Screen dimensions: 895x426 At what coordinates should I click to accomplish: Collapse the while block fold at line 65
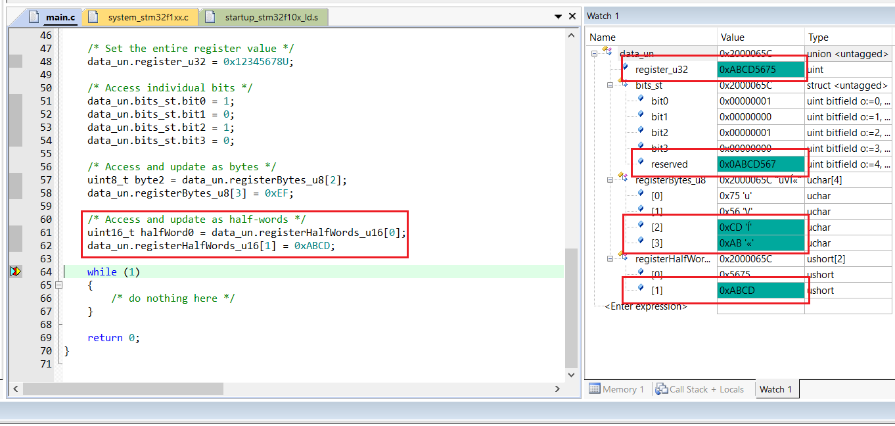[x=58, y=285]
